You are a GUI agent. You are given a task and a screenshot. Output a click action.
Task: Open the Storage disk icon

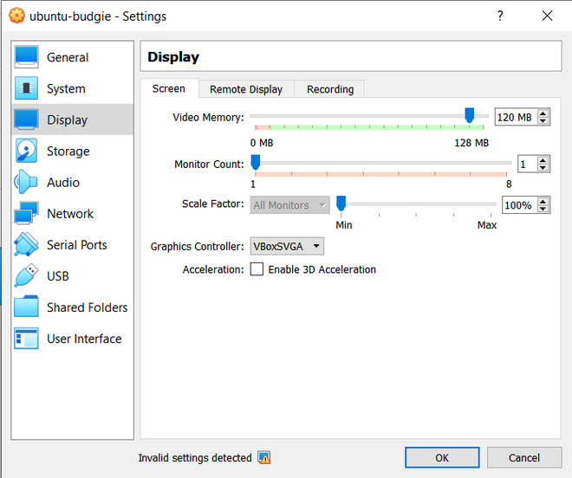coord(26,151)
